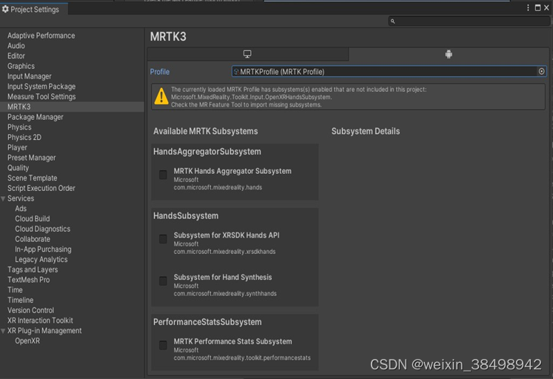Open Quality settings

pyautogui.click(x=19, y=168)
